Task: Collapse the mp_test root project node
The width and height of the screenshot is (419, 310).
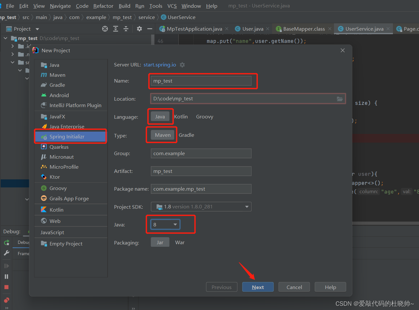Action: pyautogui.click(x=5, y=38)
